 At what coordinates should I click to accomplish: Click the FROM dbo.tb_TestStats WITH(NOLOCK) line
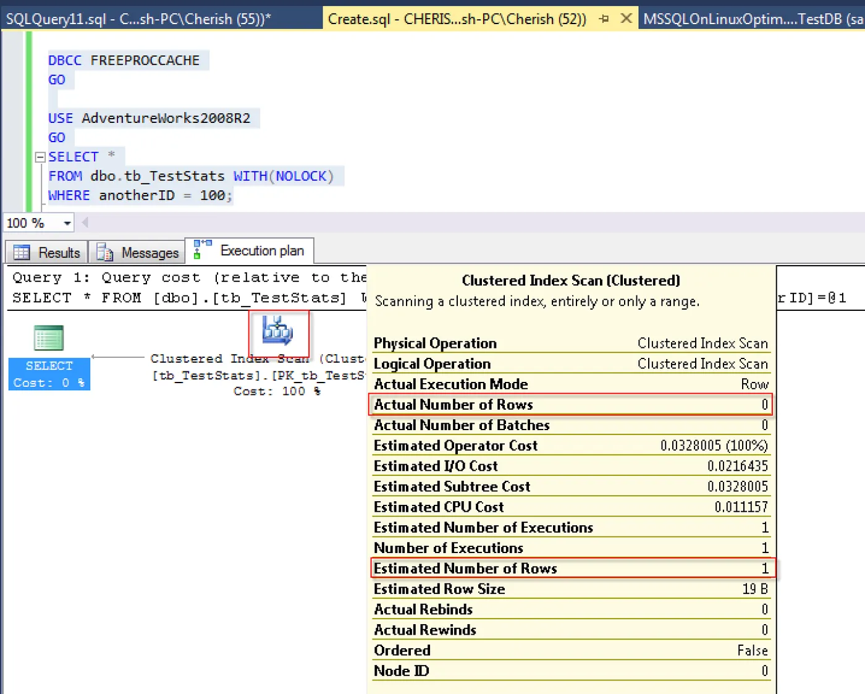tap(191, 176)
